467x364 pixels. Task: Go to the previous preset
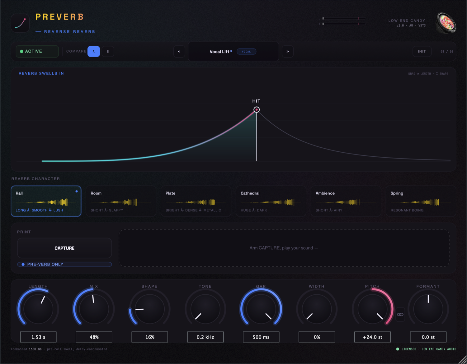[179, 52]
